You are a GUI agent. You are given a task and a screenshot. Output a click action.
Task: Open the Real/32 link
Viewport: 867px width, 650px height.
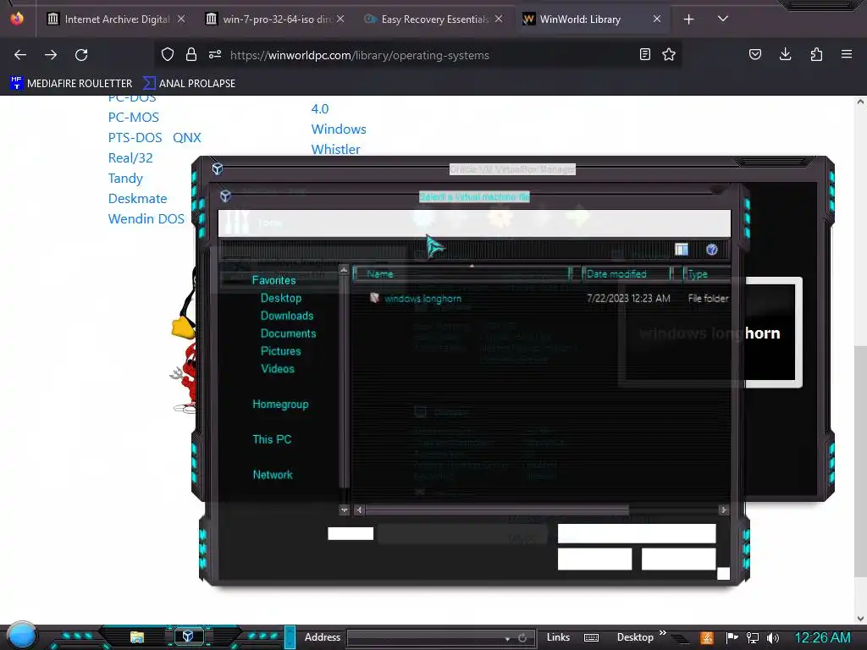click(130, 158)
